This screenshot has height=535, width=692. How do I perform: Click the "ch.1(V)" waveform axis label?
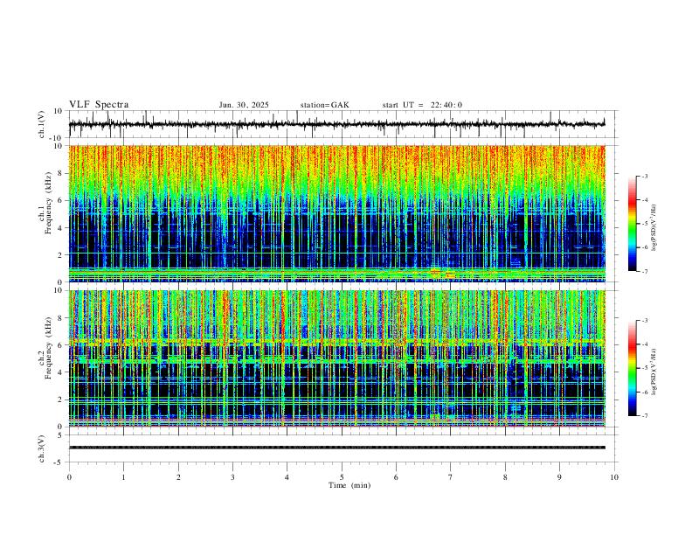point(42,124)
